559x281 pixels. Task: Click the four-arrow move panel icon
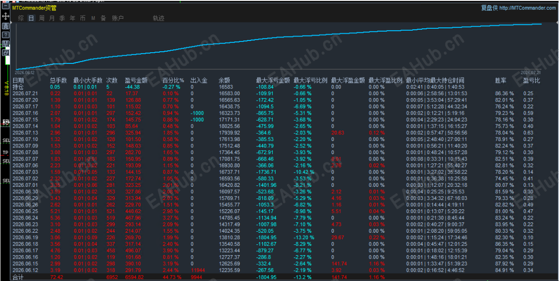point(5,17)
